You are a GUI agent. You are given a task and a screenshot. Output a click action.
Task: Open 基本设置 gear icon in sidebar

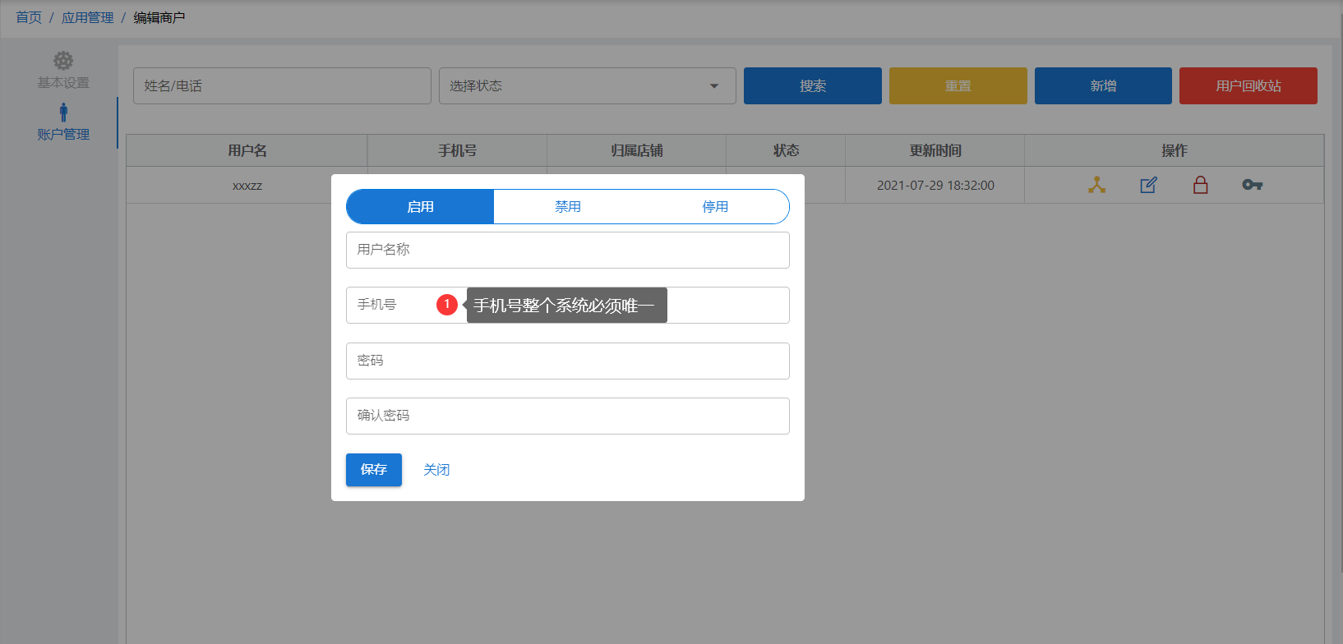click(x=63, y=61)
